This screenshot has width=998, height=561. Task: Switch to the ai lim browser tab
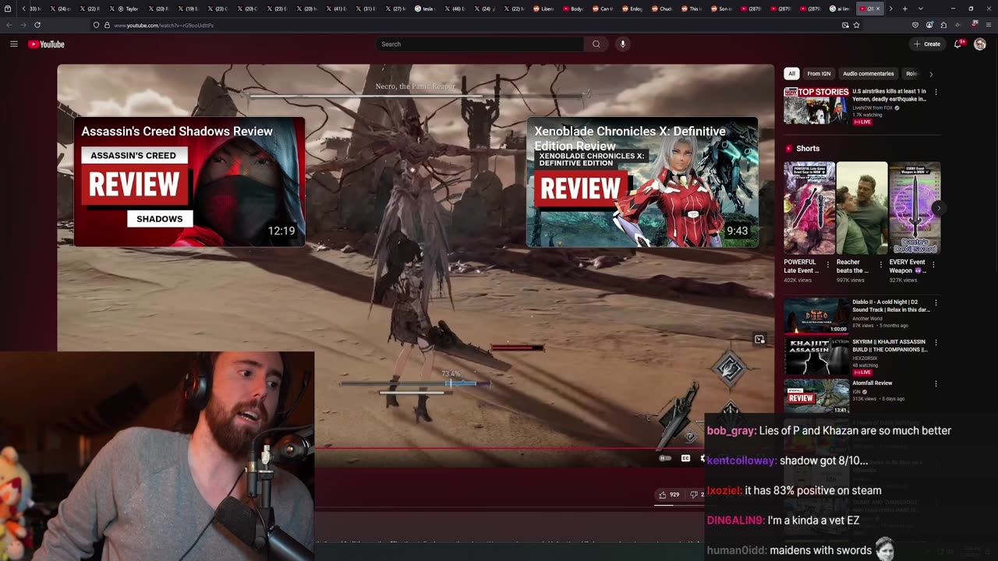(841, 9)
